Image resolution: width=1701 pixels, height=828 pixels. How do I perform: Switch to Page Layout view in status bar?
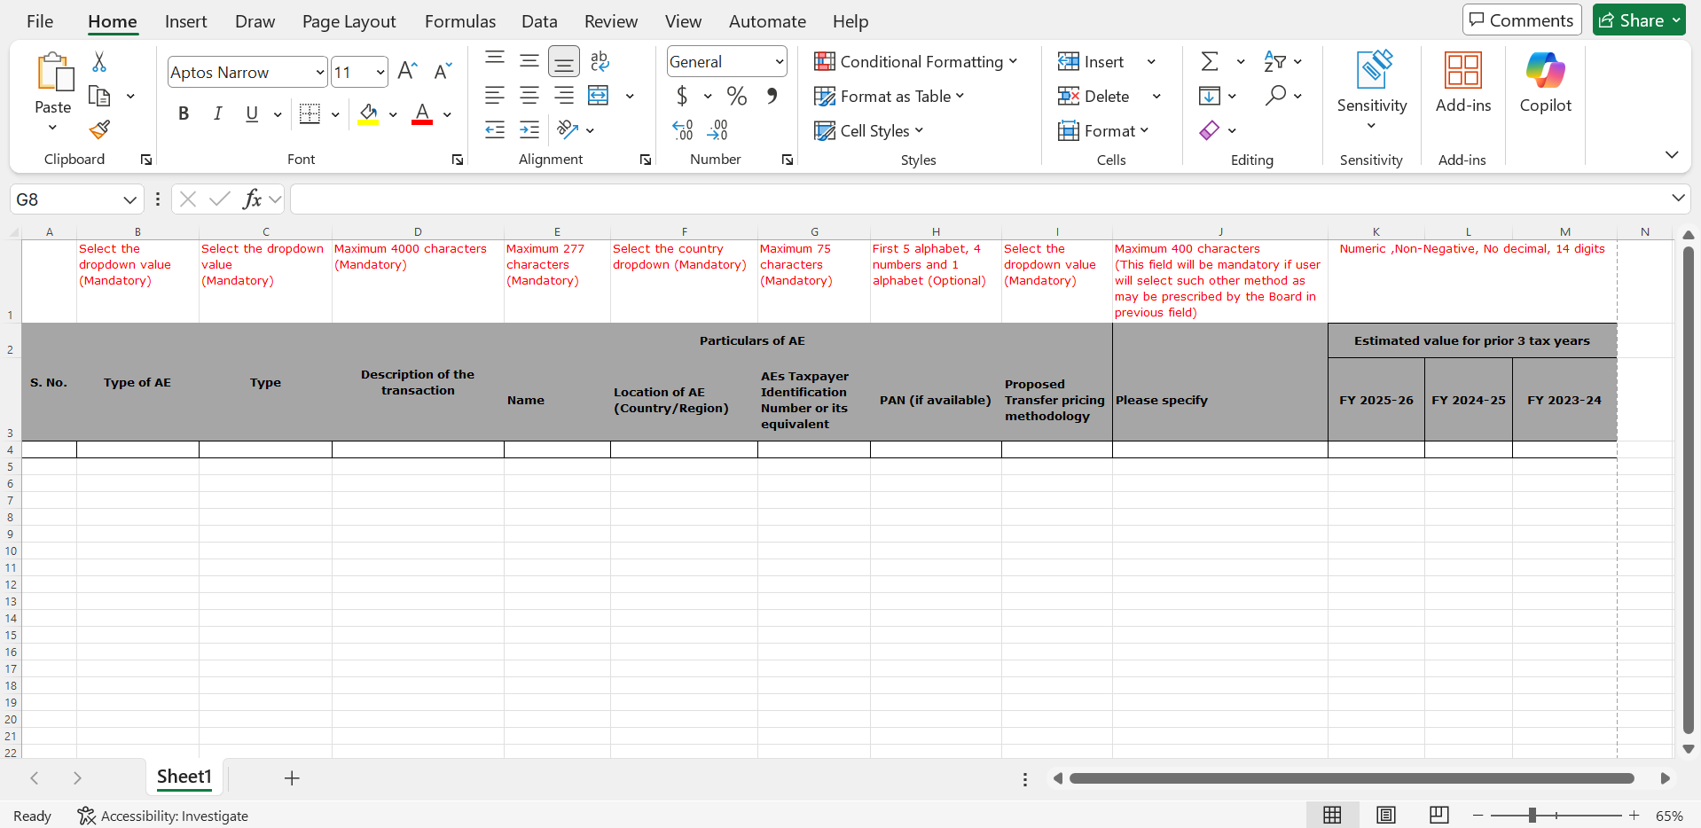tap(1386, 815)
